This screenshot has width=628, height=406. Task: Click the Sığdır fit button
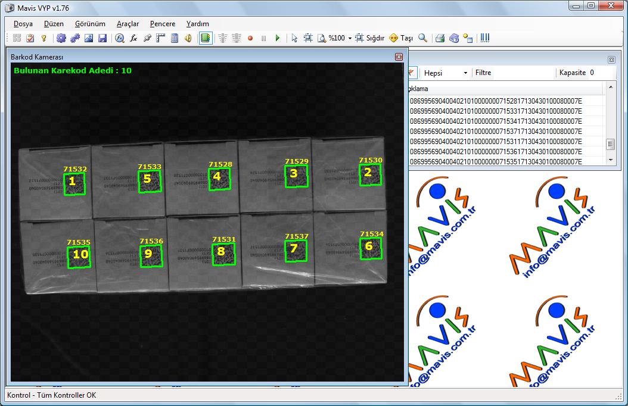tap(369, 38)
